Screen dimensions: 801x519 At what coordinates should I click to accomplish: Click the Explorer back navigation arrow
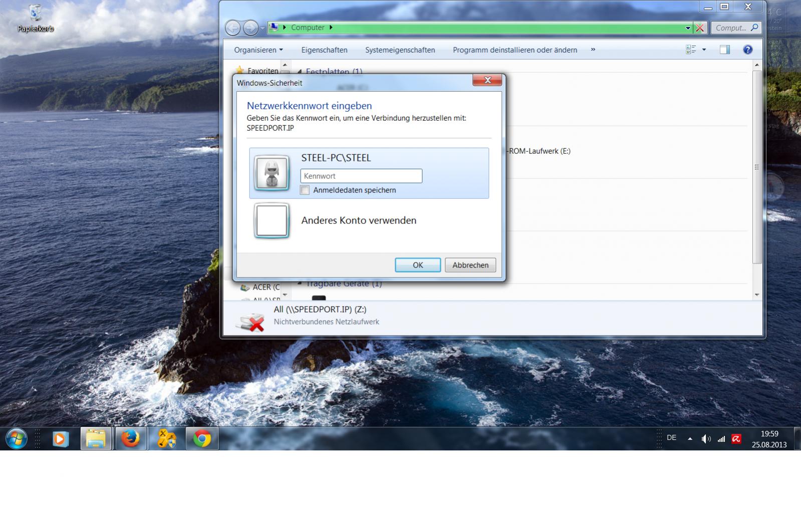pyautogui.click(x=232, y=28)
